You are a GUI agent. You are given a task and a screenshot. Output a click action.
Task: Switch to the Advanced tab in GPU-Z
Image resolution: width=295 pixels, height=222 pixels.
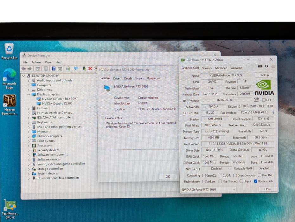point(221,68)
